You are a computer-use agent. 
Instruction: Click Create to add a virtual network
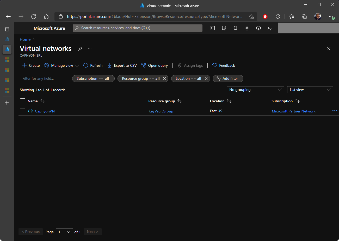pyautogui.click(x=31, y=65)
